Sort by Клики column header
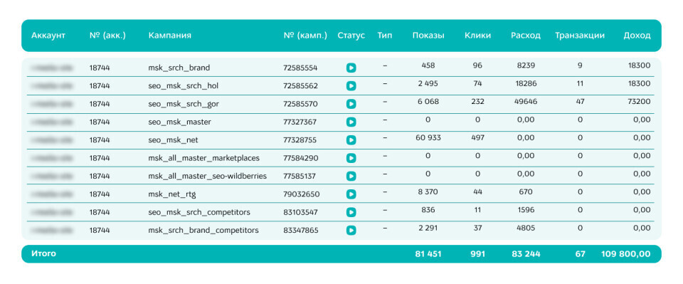 [477, 36]
